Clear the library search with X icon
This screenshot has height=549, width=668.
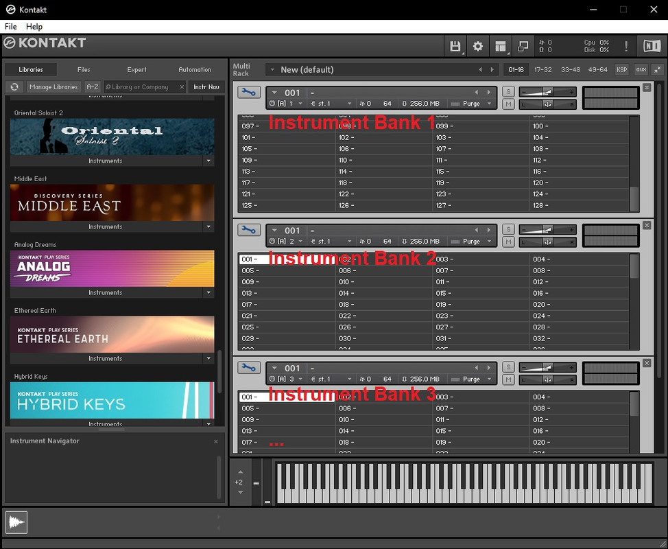click(x=182, y=87)
